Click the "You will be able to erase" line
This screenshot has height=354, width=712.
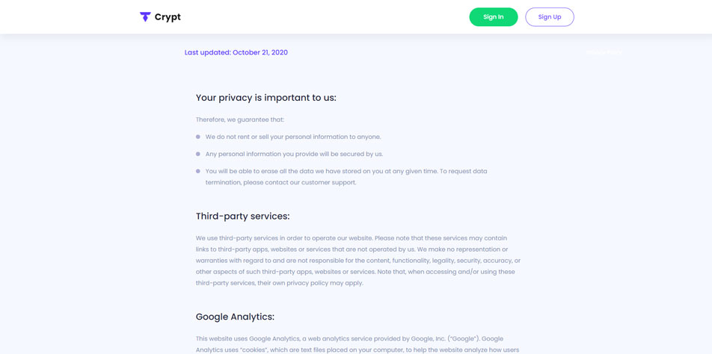[x=346, y=171]
